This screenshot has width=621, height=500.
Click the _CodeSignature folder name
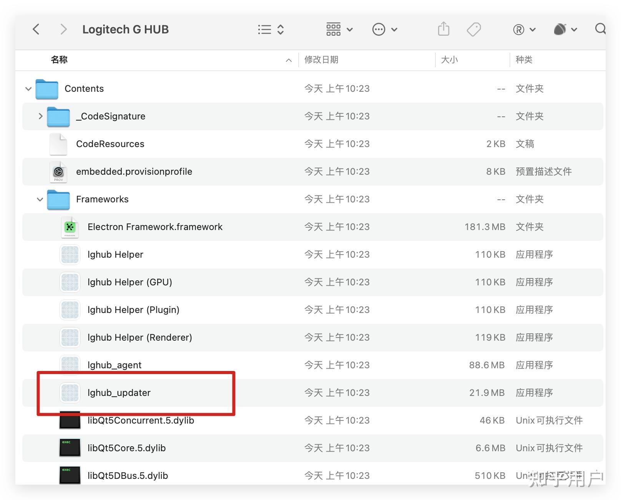click(x=111, y=116)
